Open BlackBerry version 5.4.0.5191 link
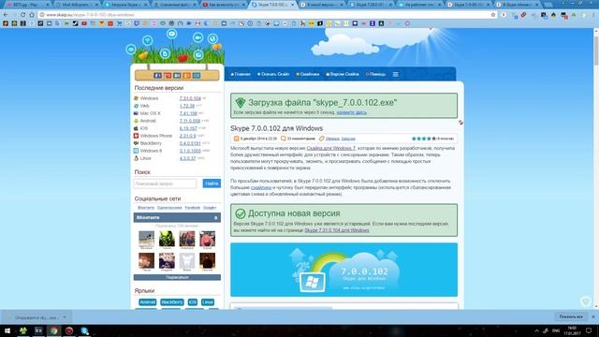Viewport: 599px width, 337px height. point(190,143)
